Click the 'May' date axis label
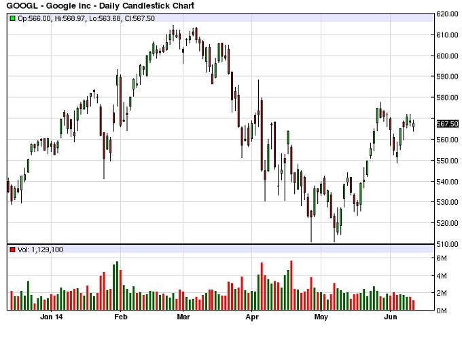The height and width of the screenshot is (337, 462). [321, 317]
